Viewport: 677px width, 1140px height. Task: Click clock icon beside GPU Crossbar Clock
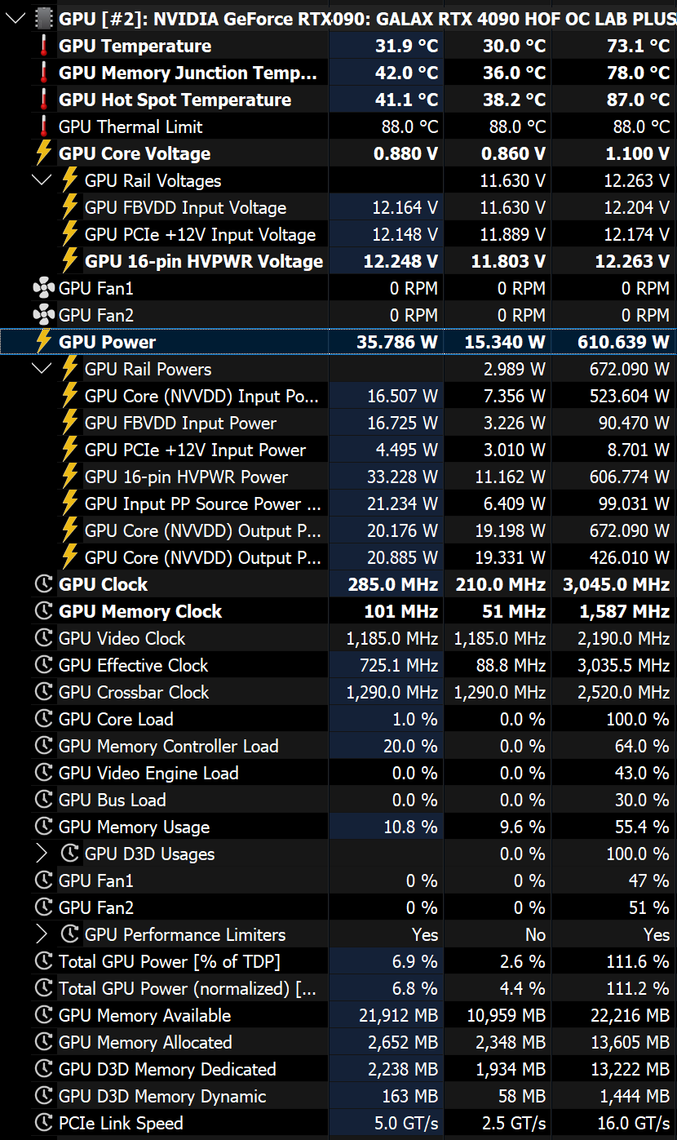click(x=43, y=692)
